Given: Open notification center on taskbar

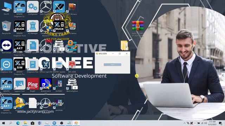Looking at the screenshot, I should tap(220, 123).
